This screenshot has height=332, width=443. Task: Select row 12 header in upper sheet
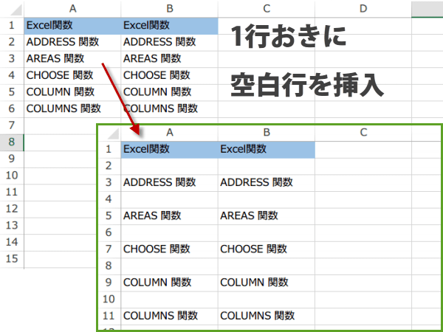click(12, 210)
